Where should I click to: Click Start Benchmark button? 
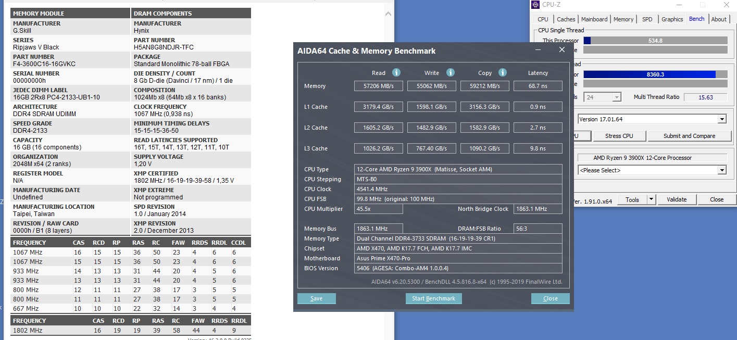click(x=433, y=298)
